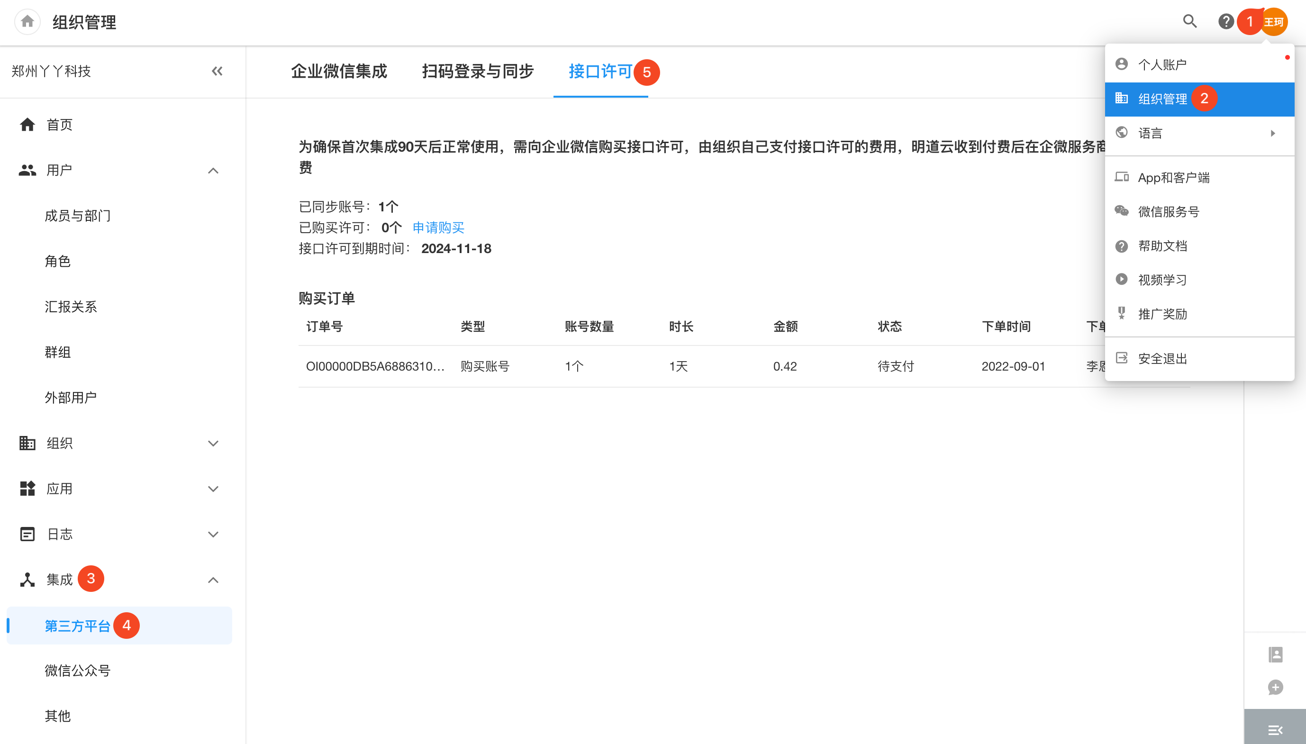The width and height of the screenshot is (1306, 744).
Task: Collapse sidebar with the double-chevron icon
Action: point(217,71)
